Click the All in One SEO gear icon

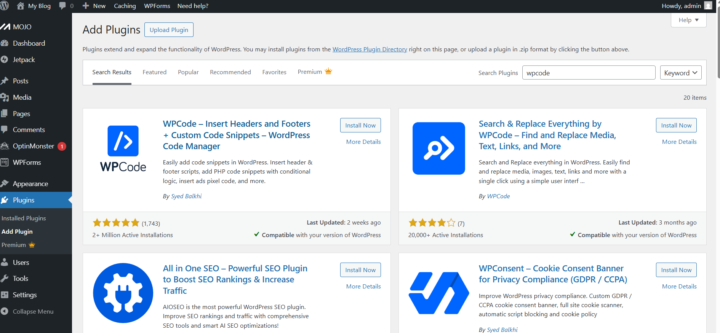click(123, 293)
